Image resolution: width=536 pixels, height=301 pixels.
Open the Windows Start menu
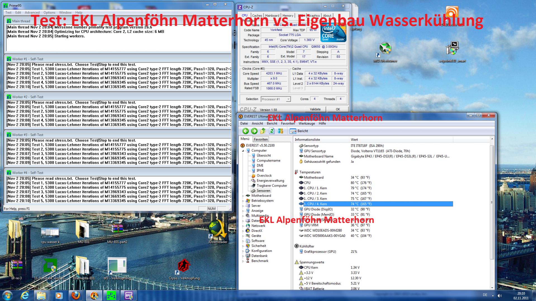7,295
